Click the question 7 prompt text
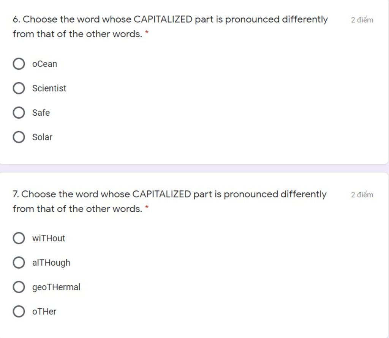Viewport: 389px width, 338px height. point(170,201)
